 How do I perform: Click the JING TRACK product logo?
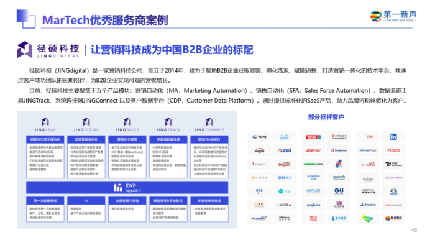coord(168,124)
